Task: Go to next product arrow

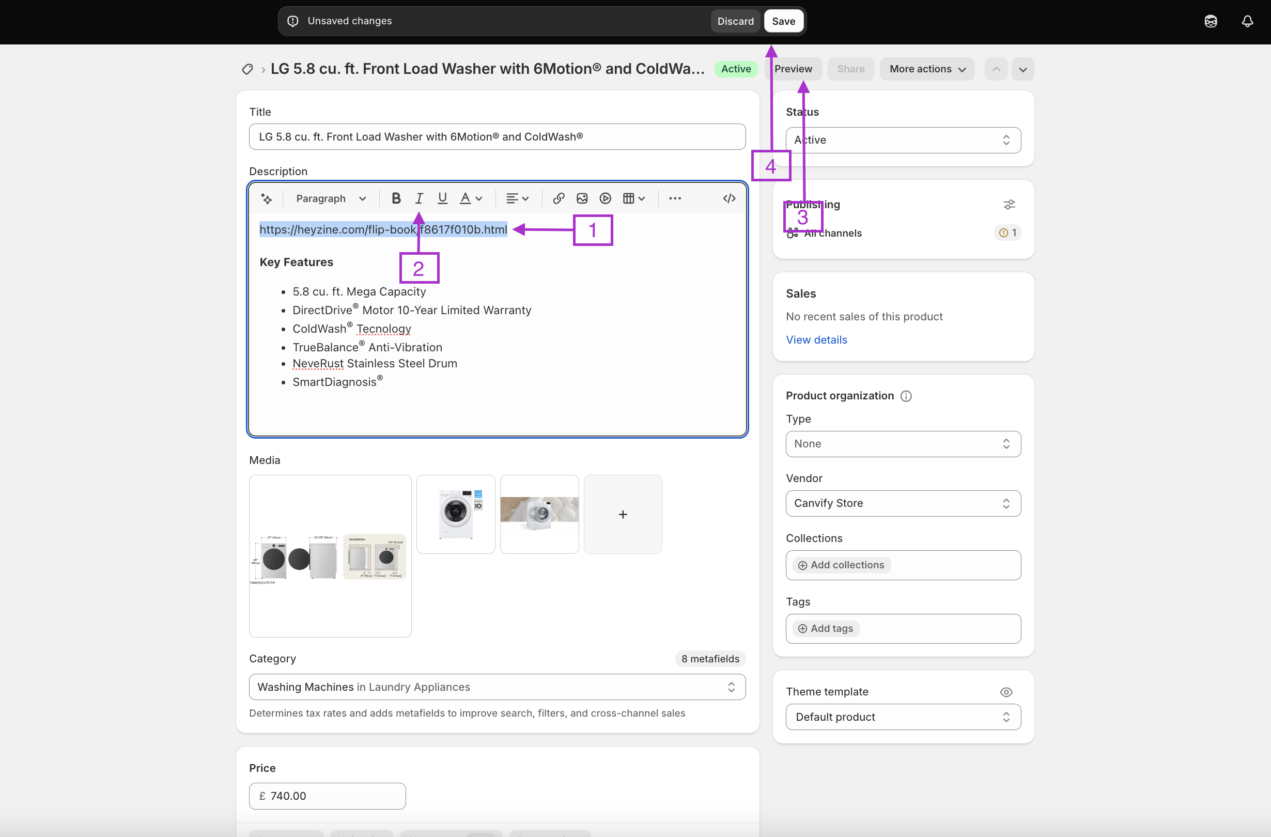Action: point(1022,69)
